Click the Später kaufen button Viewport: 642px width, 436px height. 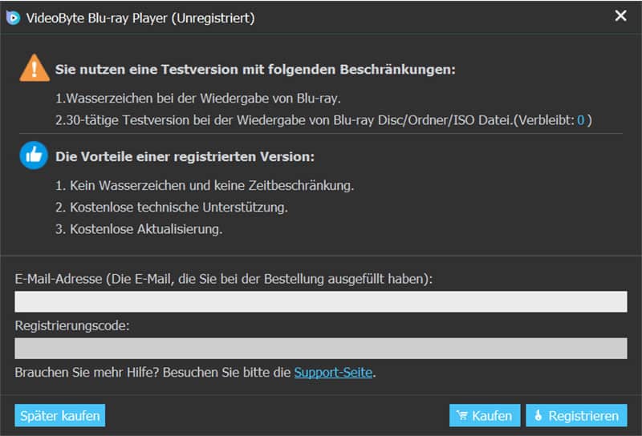[x=59, y=415]
